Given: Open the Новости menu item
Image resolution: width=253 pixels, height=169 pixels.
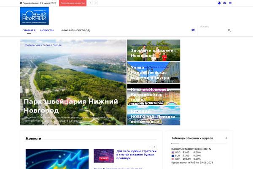Looking at the screenshot, I should tap(47, 30).
